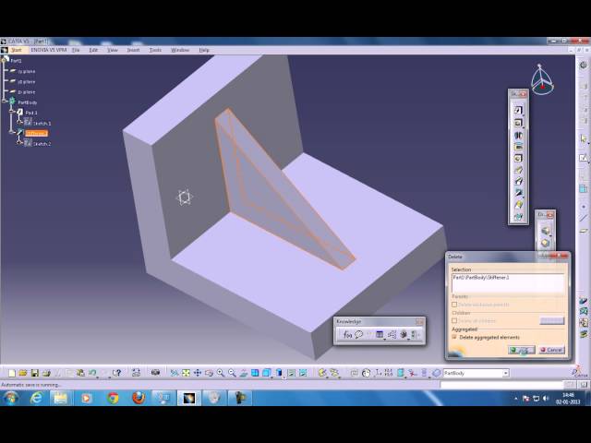
Task: Open the ENOVIA V5 VPM menu
Action: [x=49, y=50]
